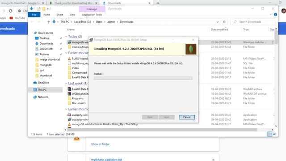Screen dimensions: 286x161
Task: Open Downloads in the navigation pane
Action: (x=46, y=43)
